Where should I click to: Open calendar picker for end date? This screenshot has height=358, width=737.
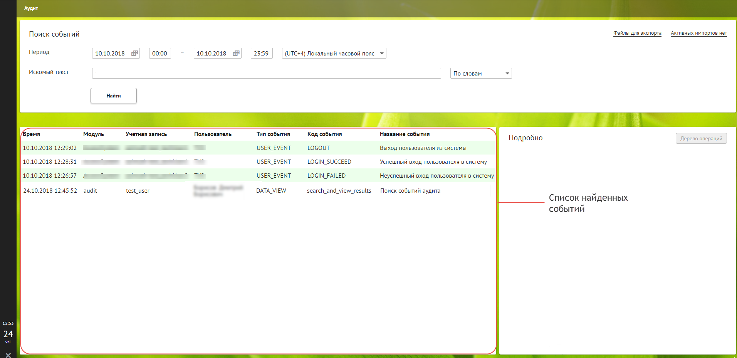(x=236, y=53)
